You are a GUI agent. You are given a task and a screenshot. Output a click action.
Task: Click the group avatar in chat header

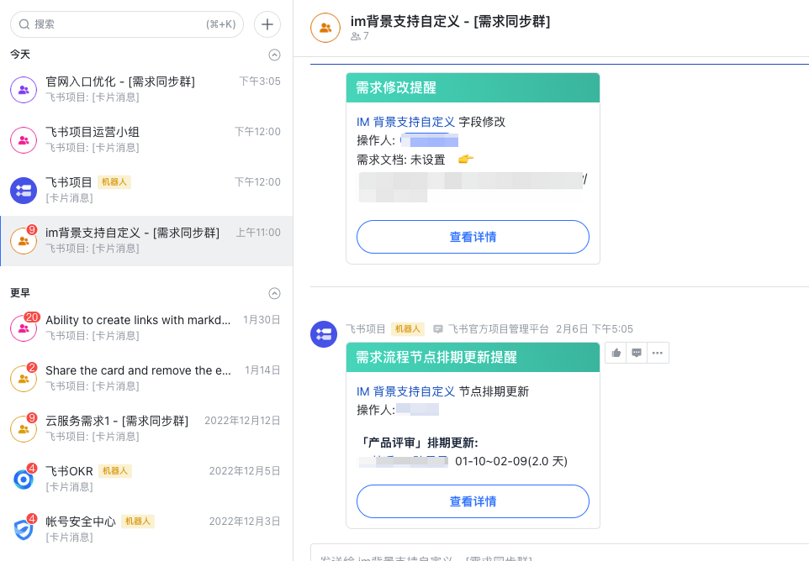click(325, 28)
